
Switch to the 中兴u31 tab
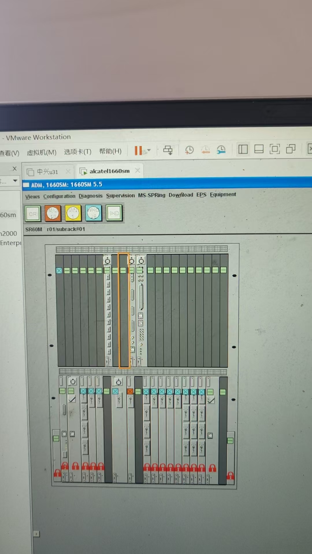coord(47,172)
